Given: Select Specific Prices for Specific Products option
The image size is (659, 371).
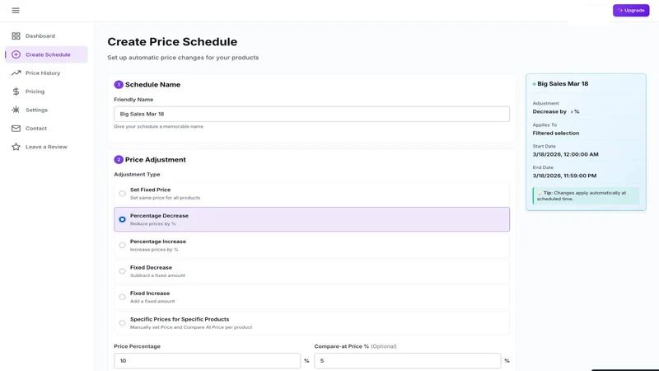Looking at the screenshot, I should (x=312, y=322).
